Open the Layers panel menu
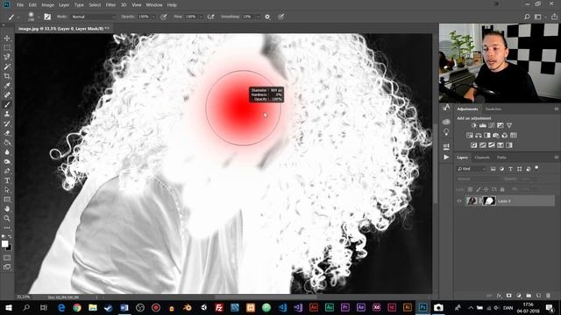Viewport: 561px width, 315px height. (x=557, y=157)
